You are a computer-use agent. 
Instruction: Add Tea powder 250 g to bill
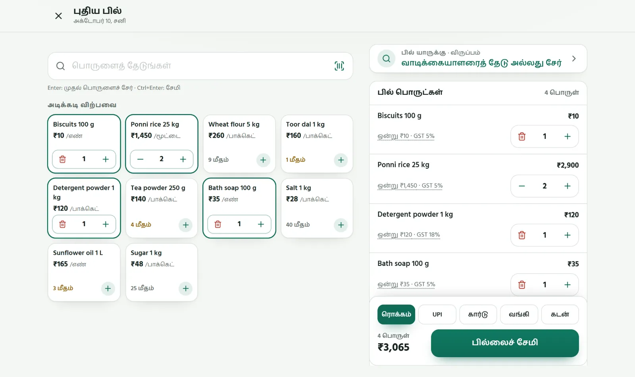tap(186, 225)
